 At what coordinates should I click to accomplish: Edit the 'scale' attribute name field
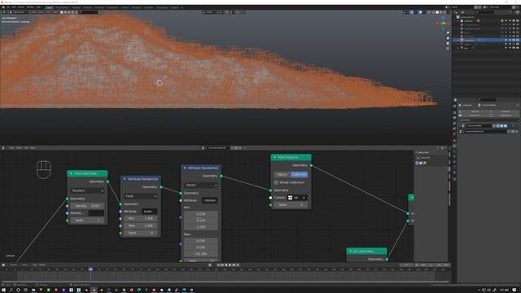pos(150,212)
